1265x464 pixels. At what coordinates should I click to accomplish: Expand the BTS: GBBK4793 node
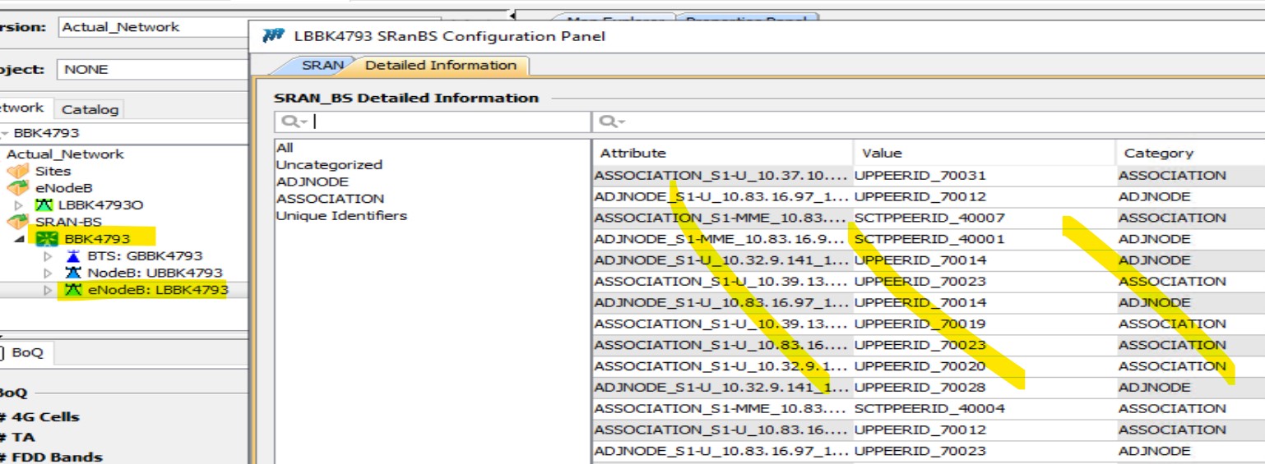[48, 256]
